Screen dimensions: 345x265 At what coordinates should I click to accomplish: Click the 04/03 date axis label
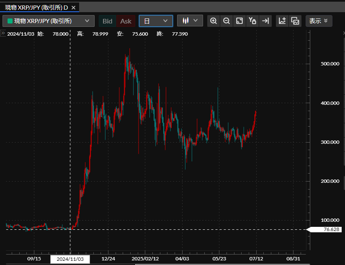pyautogui.click(x=182, y=259)
